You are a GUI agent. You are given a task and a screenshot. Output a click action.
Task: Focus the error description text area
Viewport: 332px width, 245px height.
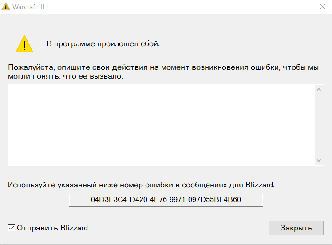(161, 124)
